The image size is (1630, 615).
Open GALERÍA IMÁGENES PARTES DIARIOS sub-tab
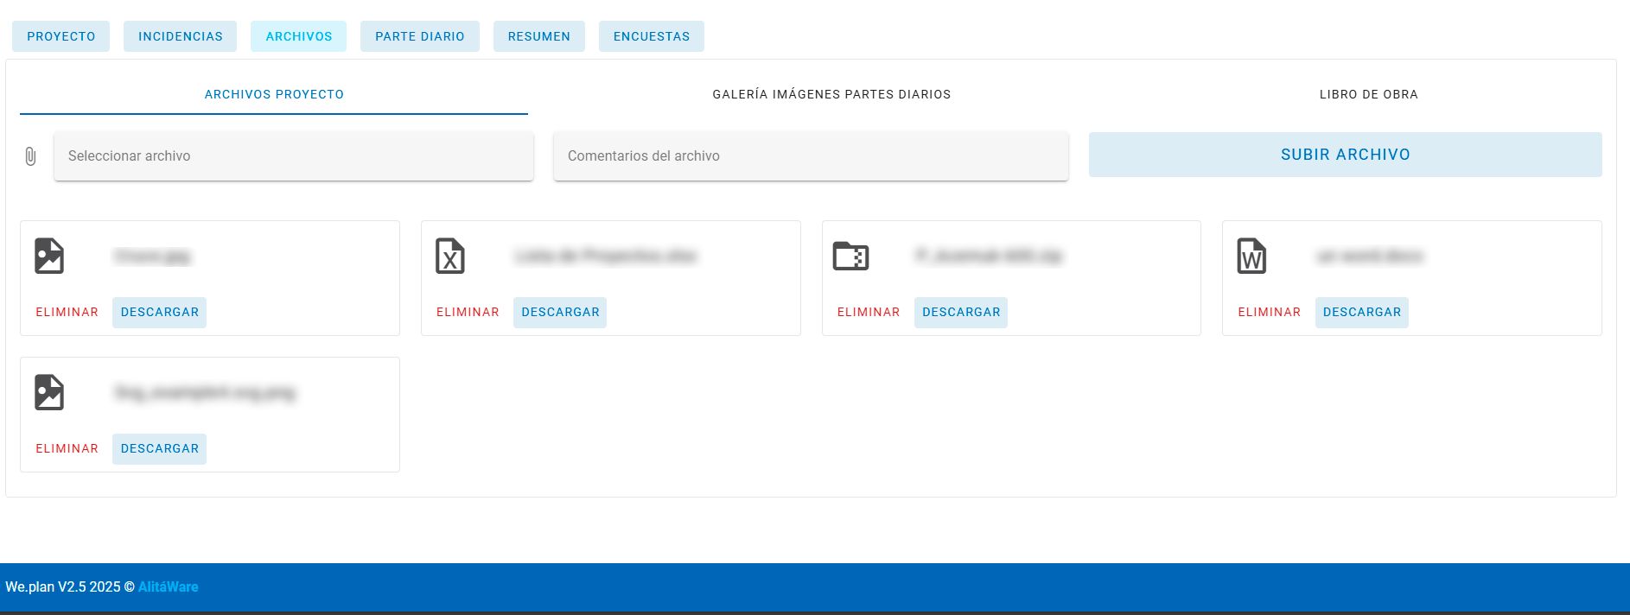831,94
